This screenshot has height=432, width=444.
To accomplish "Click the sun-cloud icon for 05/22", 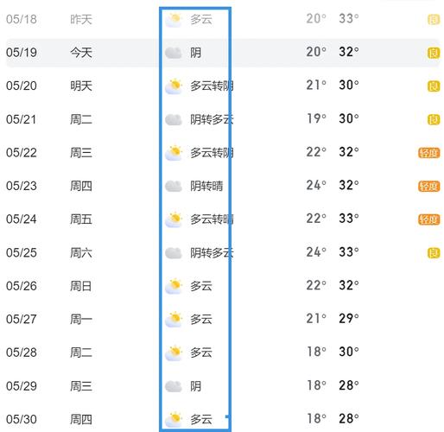I will pyautogui.click(x=174, y=153).
